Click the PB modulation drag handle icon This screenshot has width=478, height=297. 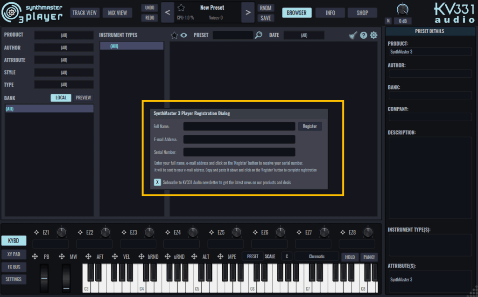coord(35,256)
